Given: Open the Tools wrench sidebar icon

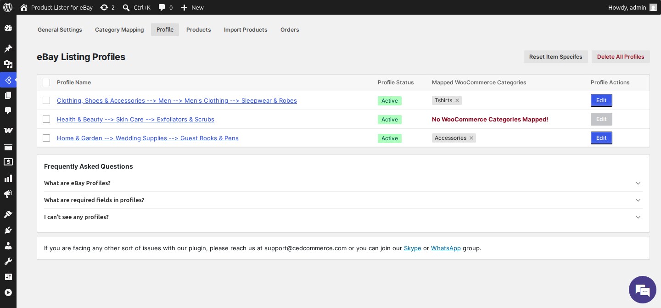Looking at the screenshot, I should [x=8, y=261].
